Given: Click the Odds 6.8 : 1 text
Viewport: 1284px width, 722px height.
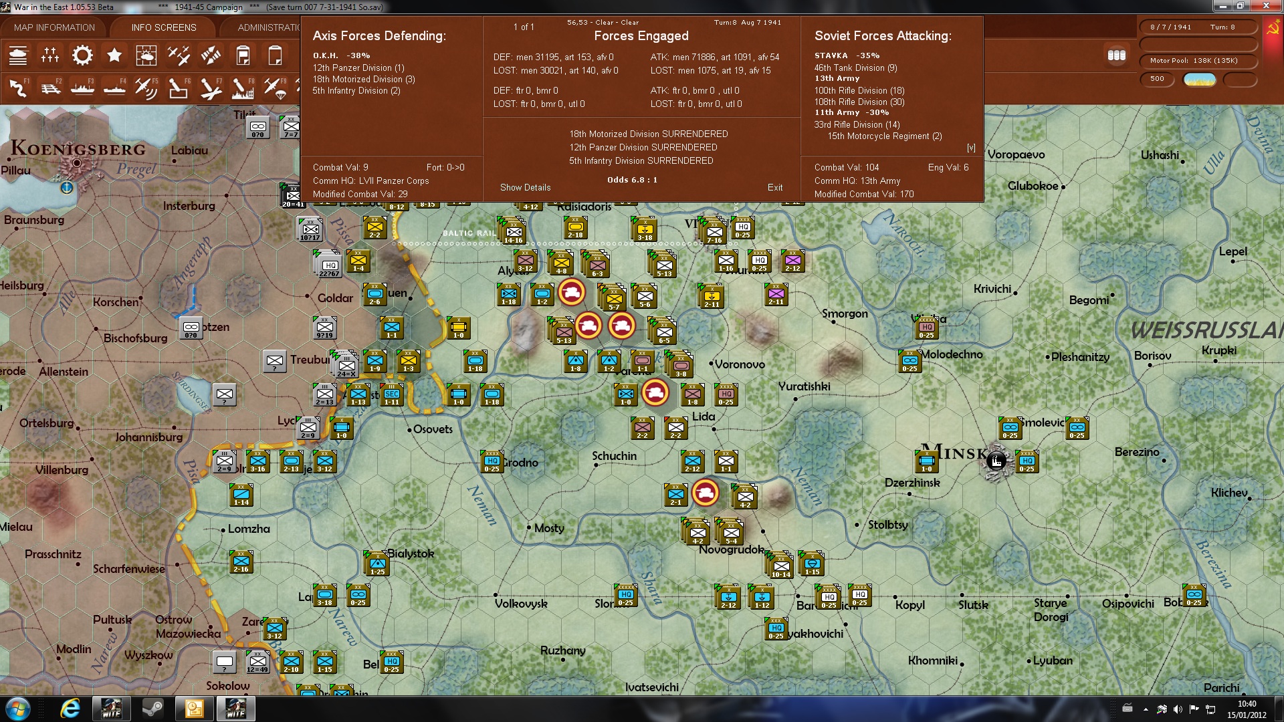Looking at the screenshot, I should pyautogui.click(x=632, y=180).
